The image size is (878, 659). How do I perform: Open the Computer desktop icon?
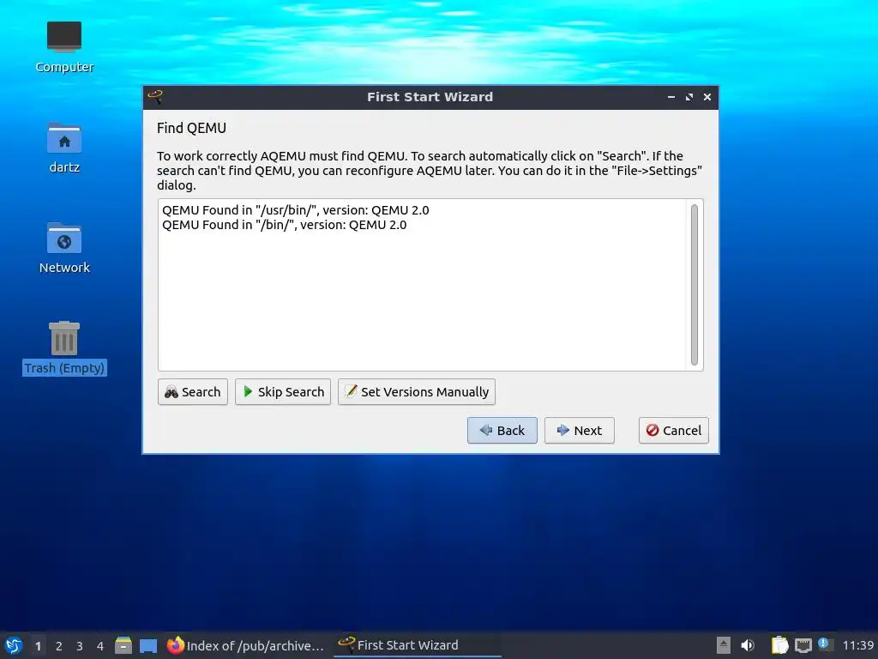[x=64, y=47]
